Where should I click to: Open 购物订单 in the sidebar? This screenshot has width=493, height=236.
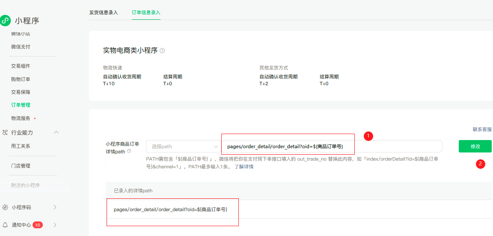[21, 79]
